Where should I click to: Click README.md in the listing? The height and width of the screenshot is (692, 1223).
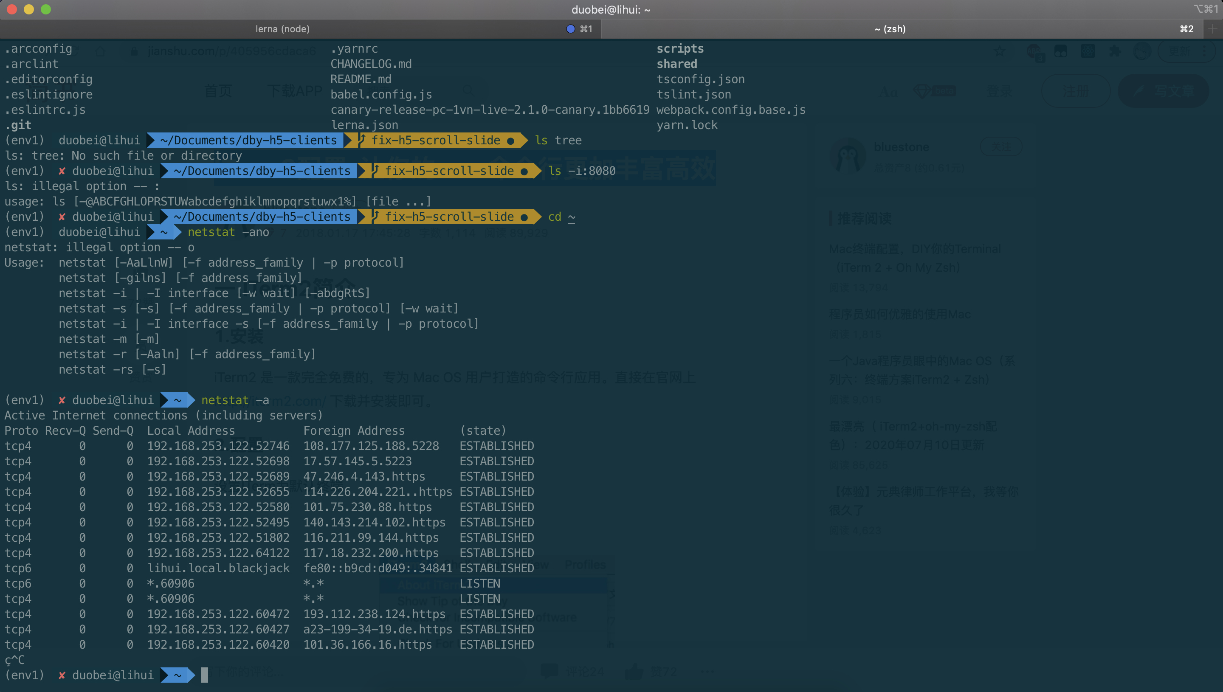pos(361,79)
